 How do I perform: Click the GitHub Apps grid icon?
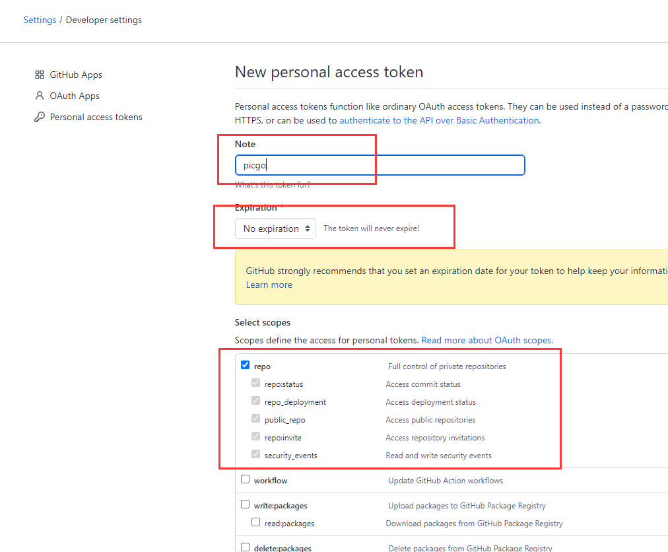[40, 75]
